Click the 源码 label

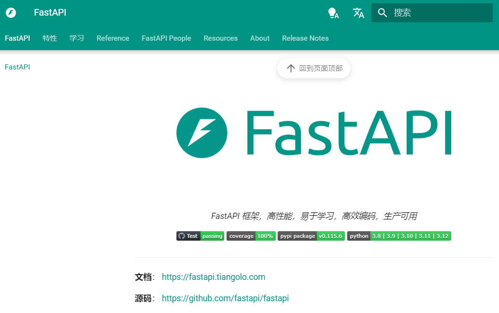tap(143, 298)
